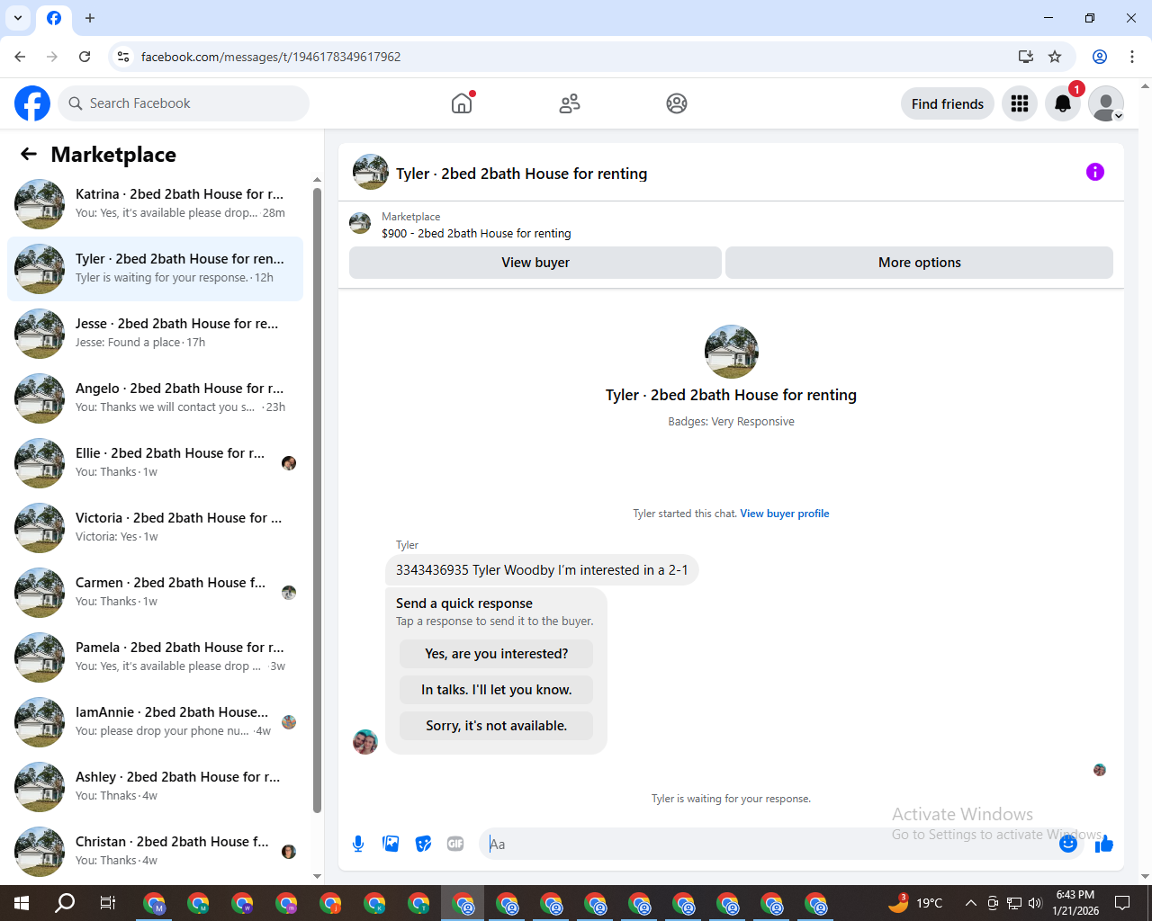Image resolution: width=1152 pixels, height=921 pixels.
Task: Open the browser profile icon
Action: pos(1100,57)
